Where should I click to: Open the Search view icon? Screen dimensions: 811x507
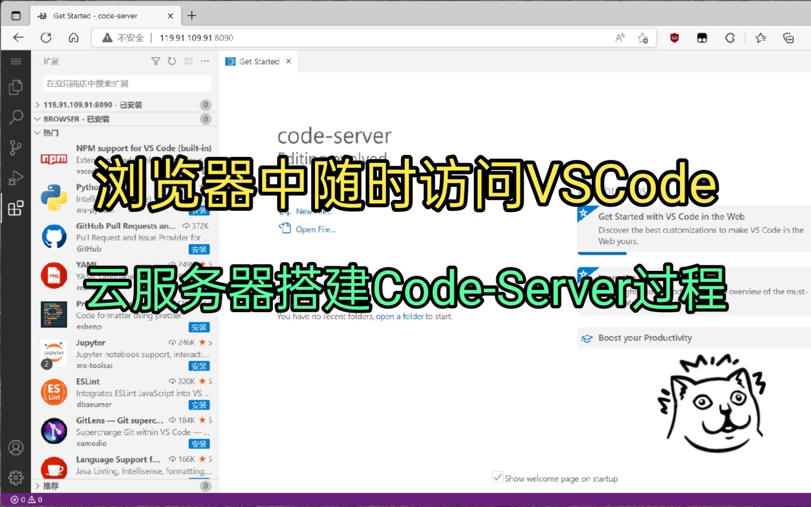(x=16, y=117)
